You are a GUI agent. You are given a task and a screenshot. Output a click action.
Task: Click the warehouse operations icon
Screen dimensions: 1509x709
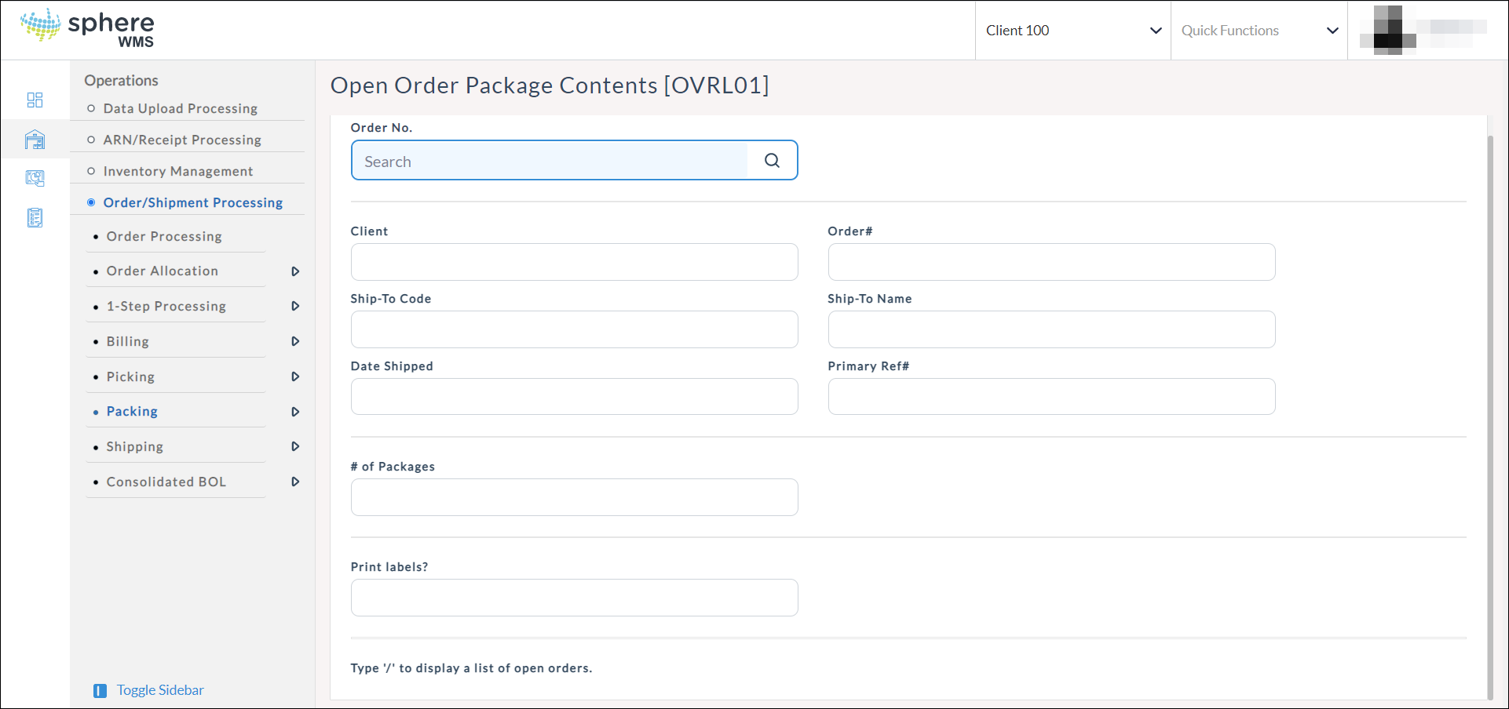(x=35, y=140)
